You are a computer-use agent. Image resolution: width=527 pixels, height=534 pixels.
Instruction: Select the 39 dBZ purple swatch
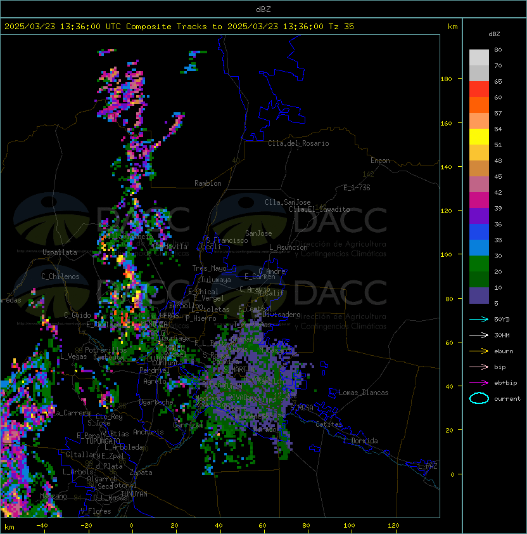[479, 216]
